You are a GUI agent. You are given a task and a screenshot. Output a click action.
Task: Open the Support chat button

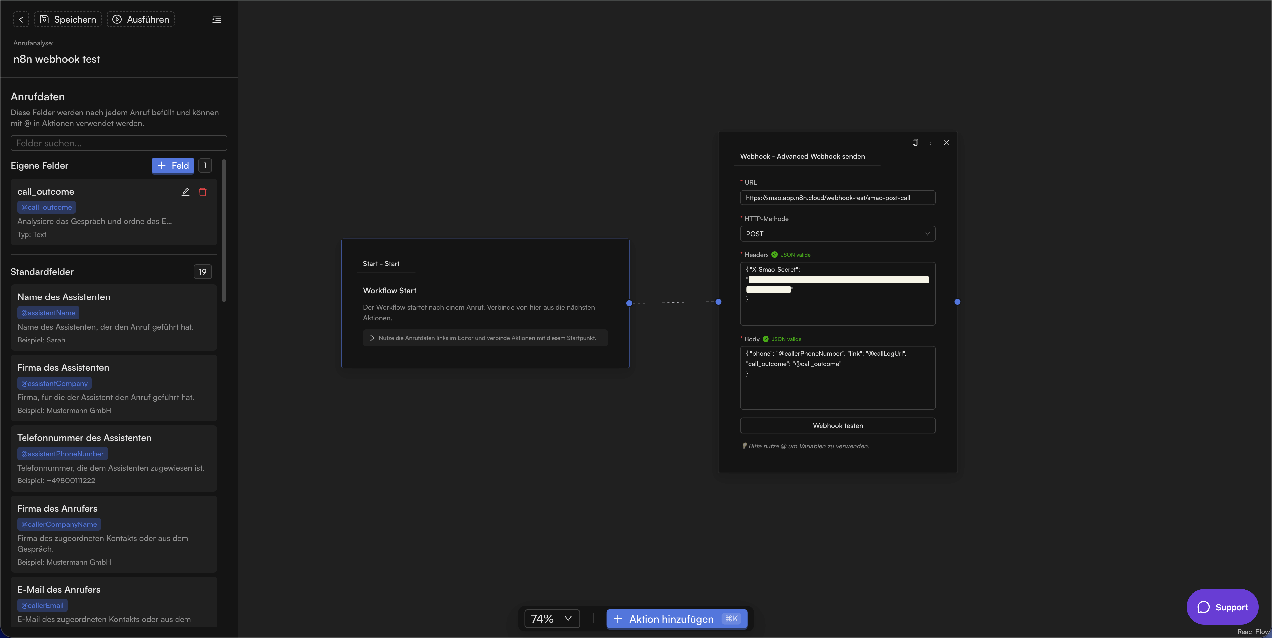(1222, 607)
